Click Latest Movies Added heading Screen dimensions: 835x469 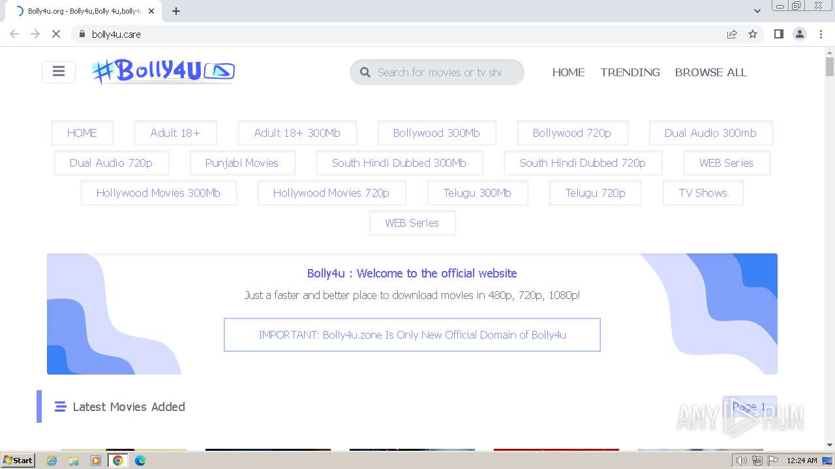129,406
